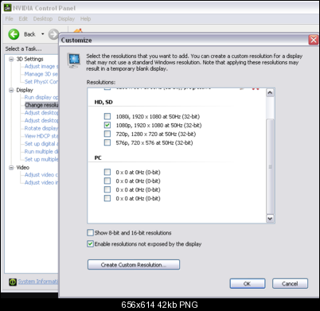This screenshot has height=311, width=320.
Task: Open the Back history dropdown arrow
Action: 42,34
